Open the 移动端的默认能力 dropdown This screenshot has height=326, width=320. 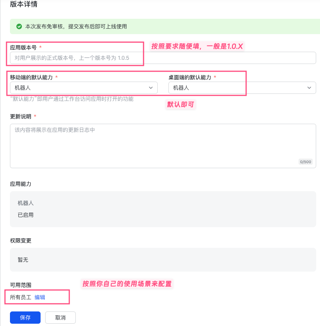click(x=84, y=88)
